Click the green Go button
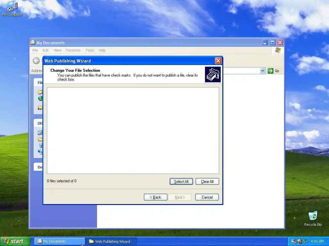Screen dimensions: 329x246 [273, 71]
